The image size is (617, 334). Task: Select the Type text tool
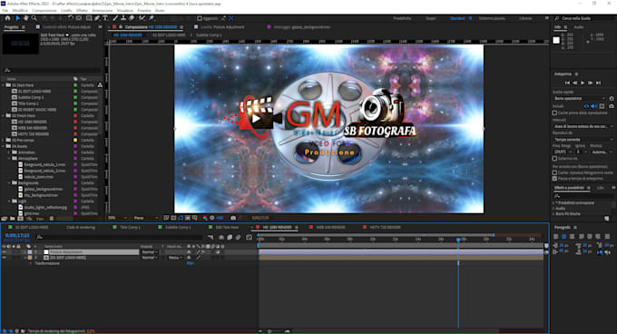click(105, 18)
